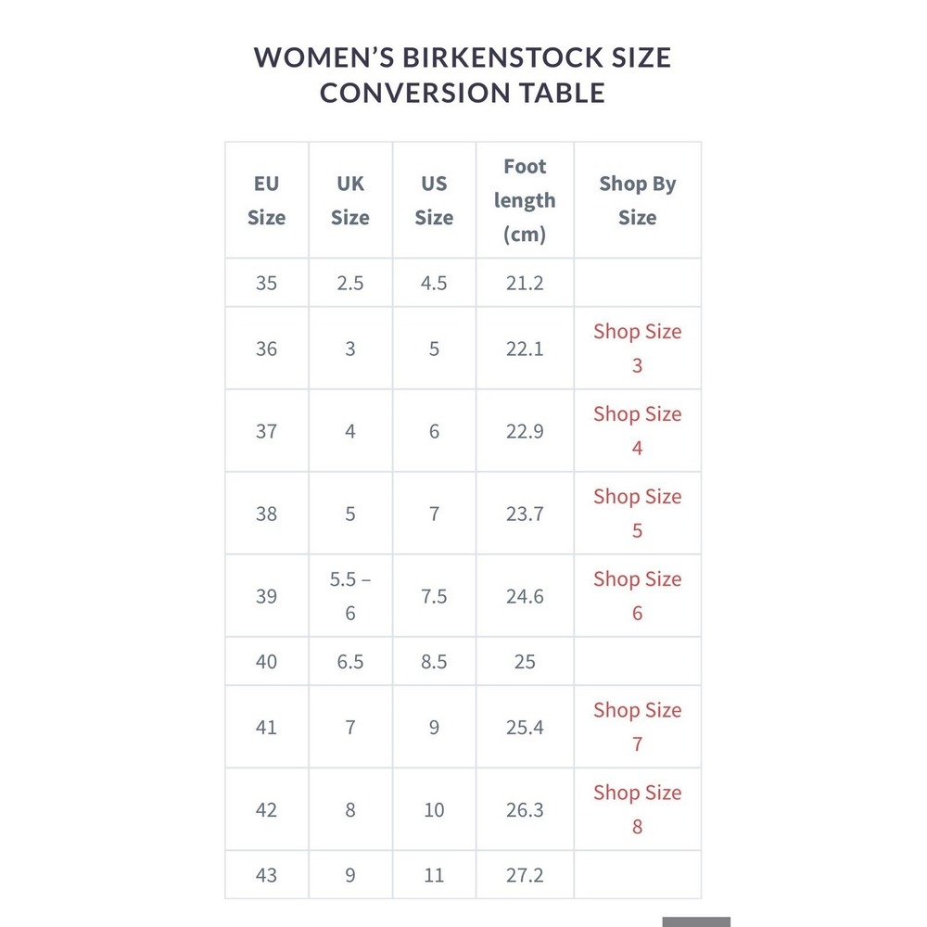The width and height of the screenshot is (927, 927).
Task: Select the EU size 35 cell
Action: [267, 283]
